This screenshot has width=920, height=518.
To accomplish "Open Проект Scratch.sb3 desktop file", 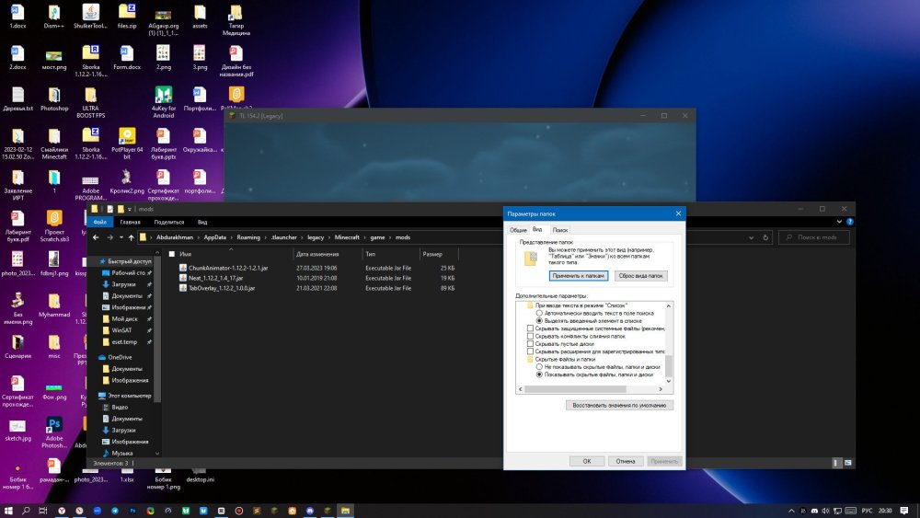I will [x=54, y=225].
